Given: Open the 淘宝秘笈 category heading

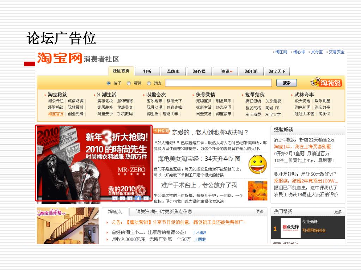Looking at the screenshot, I should coord(57,95).
